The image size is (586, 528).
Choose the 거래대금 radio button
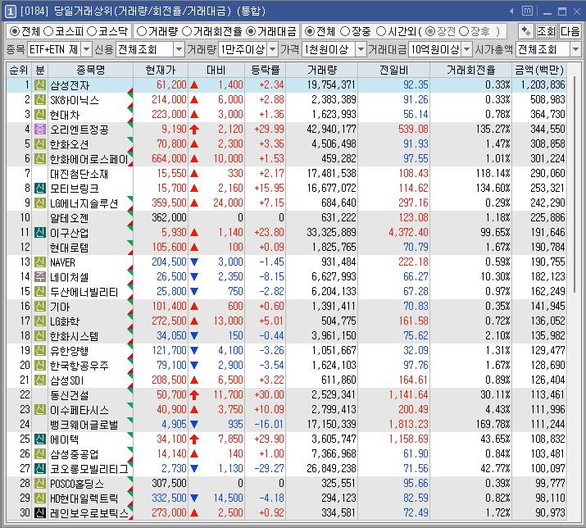coord(251,31)
